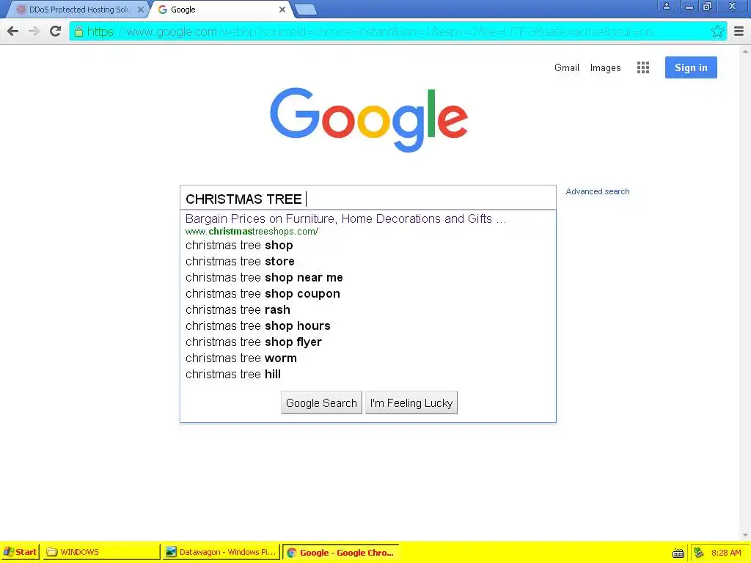Open Advanced search link
Image resolution: width=751 pixels, height=563 pixels.
click(x=597, y=191)
